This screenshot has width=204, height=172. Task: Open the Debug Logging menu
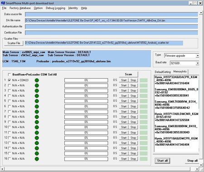(x=55, y=8)
